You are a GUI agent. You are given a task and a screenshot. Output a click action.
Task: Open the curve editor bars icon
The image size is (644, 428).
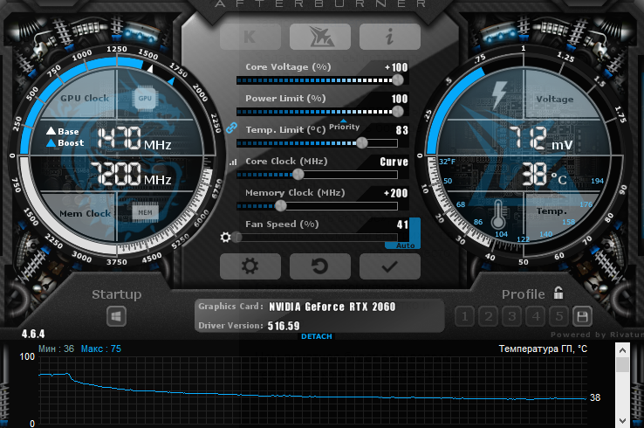tap(233, 162)
